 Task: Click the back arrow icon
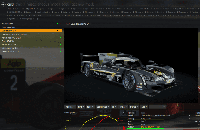pos(4,4)
